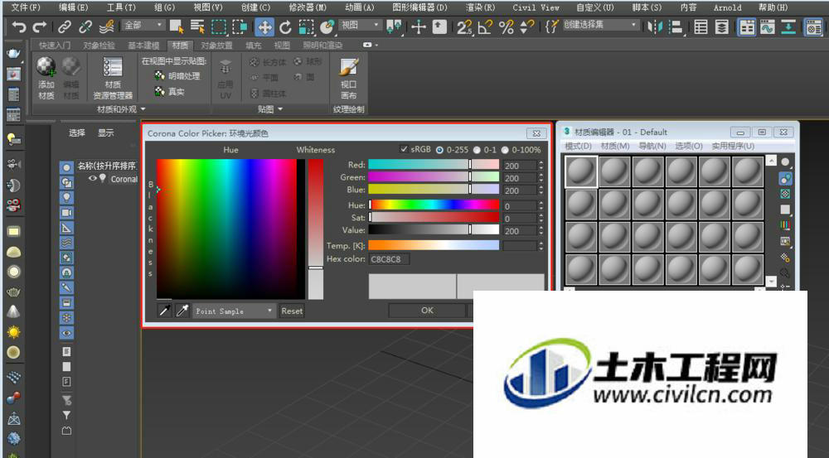Click the second eyedropper in Corona Color Picker

click(182, 311)
